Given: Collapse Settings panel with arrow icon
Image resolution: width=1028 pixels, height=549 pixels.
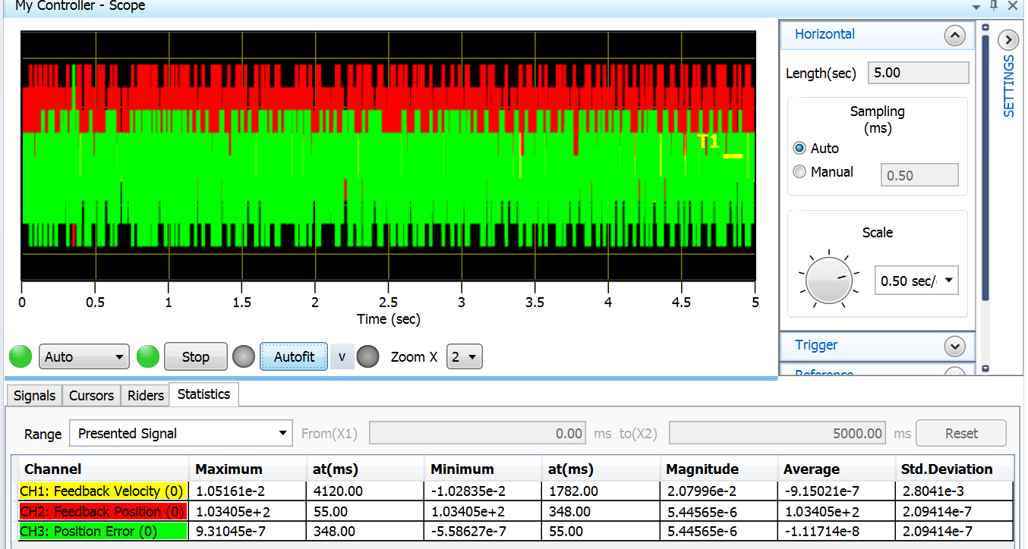Looking at the screenshot, I should coord(1008,39).
